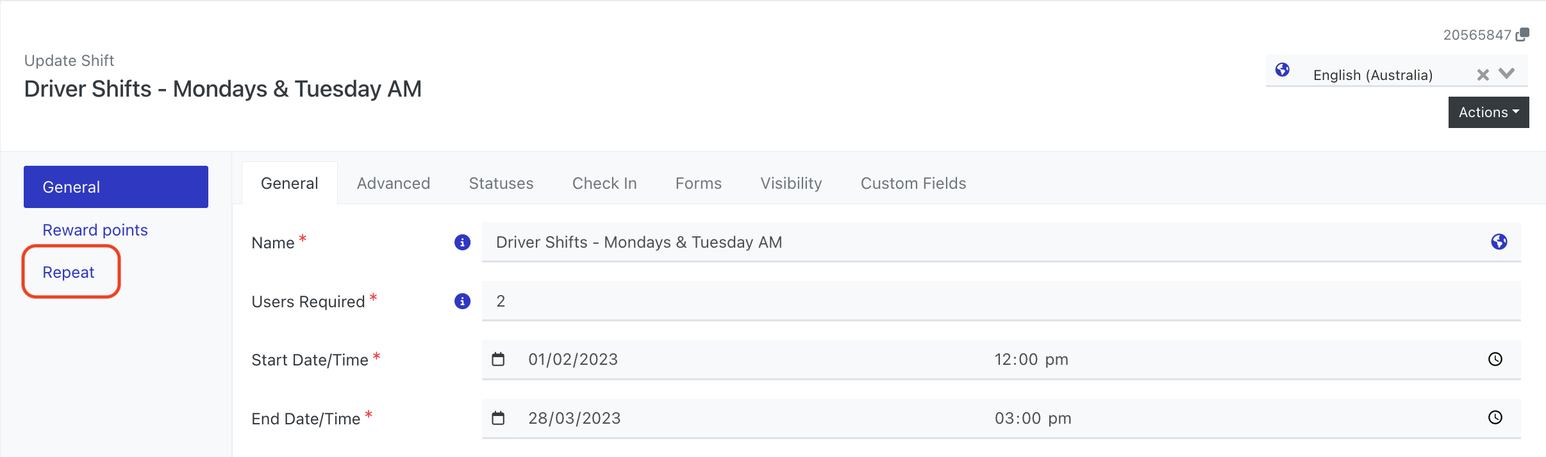Expand the language dropdown chevron
Viewport: 1546px width, 457px height.
click(x=1507, y=74)
